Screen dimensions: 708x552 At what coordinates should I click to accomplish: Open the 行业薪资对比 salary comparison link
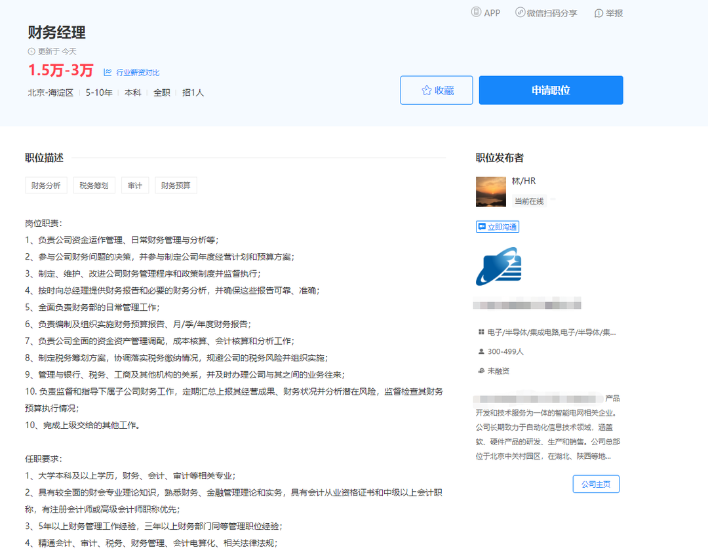point(138,73)
